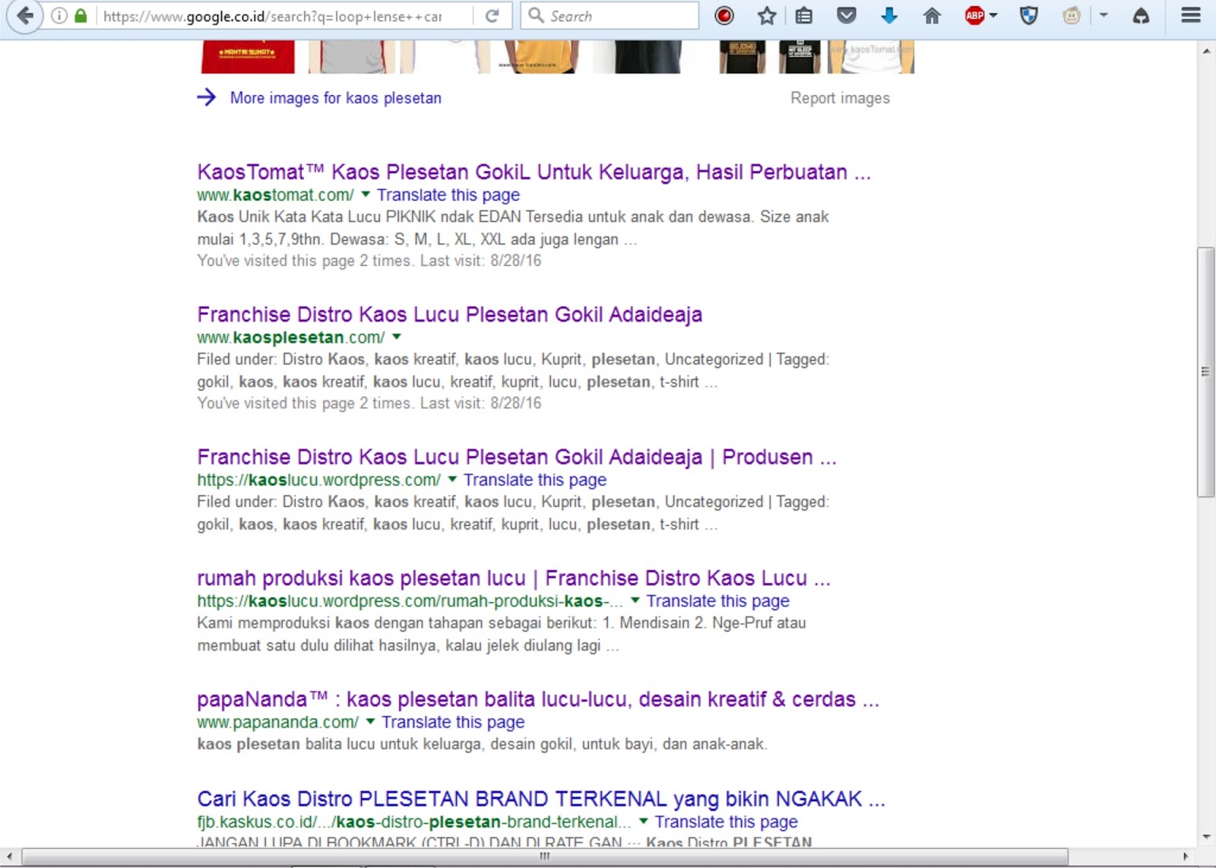Open the red t-shirt image thumbnail
The height and width of the screenshot is (868, 1216).
248,57
